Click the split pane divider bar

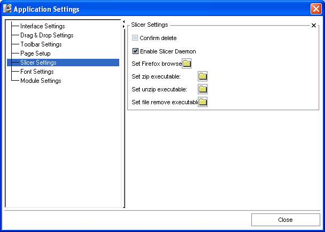pyautogui.click(x=124, y=118)
